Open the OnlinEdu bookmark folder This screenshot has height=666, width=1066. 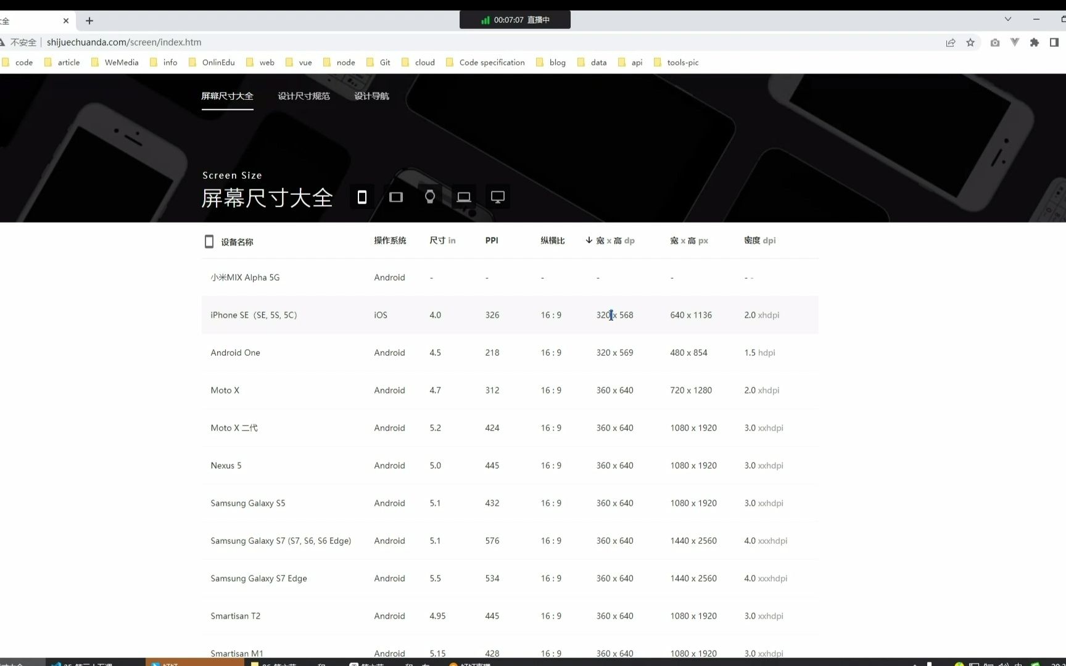point(212,62)
